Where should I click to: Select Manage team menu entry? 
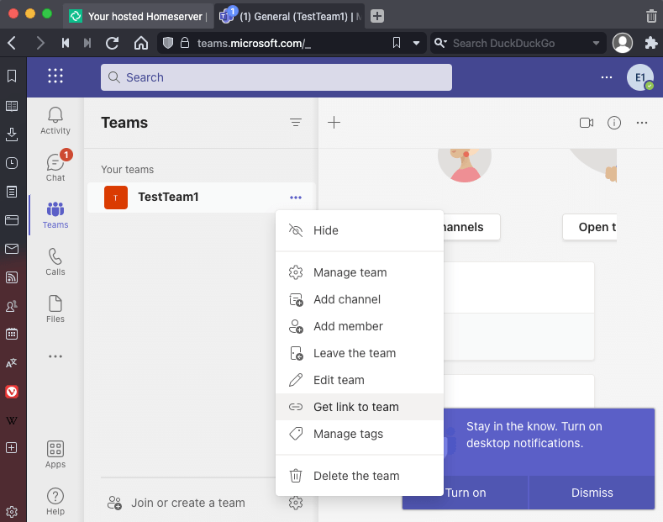(360, 272)
